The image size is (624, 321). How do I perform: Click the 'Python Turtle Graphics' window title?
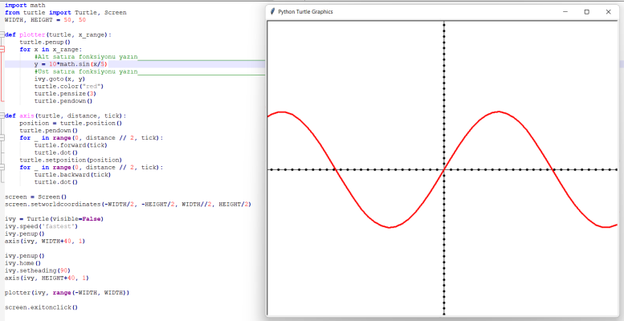(305, 12)
